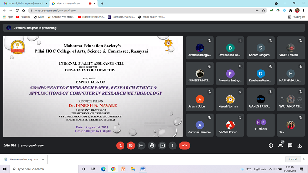Click Show all downloads button

click(x=293, y=159)
